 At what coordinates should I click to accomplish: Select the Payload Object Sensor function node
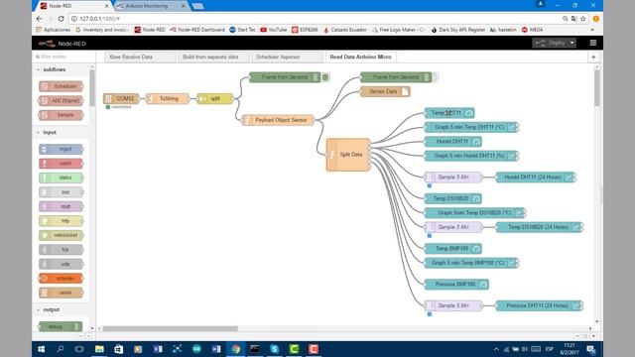[278, 120]
